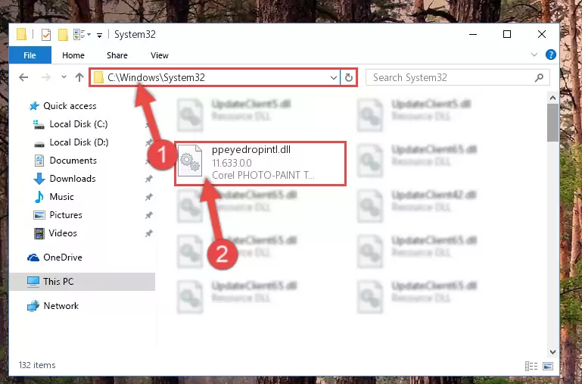Open Local Disk (C:) in sidebar
The image size is (582, 384).
pos(78,124)
